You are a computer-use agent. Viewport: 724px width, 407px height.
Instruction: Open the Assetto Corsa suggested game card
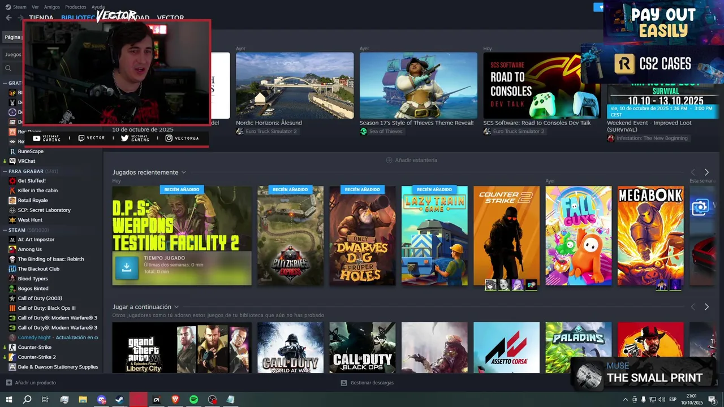pos(506,348)
